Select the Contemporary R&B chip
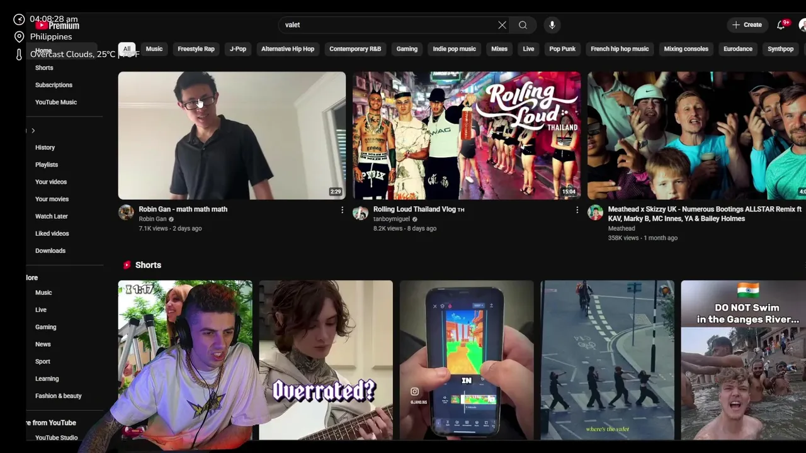 (x=355, y=49)
